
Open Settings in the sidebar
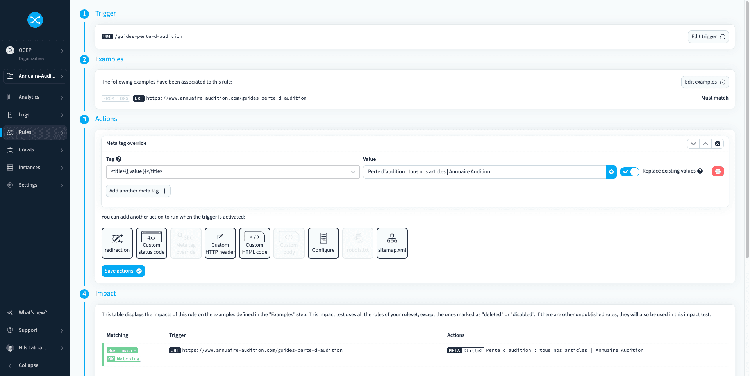tap(35, 185)
